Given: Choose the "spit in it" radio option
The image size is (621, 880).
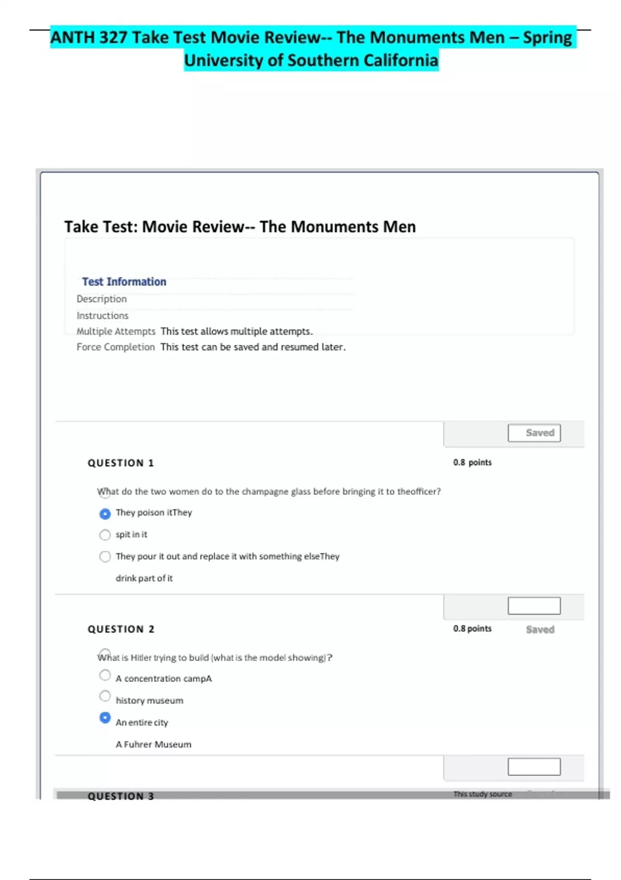Looking at the screenshot, I should point(105,535).
